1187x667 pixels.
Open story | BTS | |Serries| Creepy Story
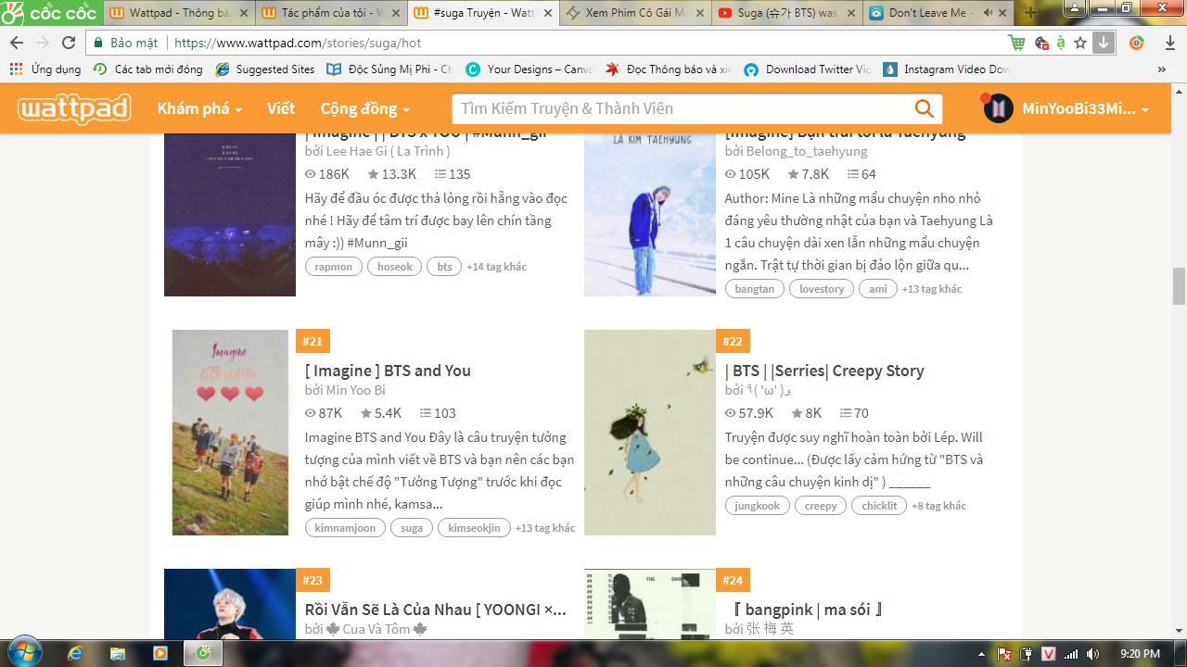point(824,371)
